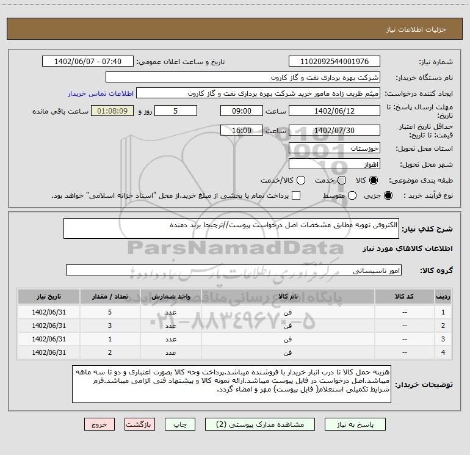The width and height of the screenshot is (470, 455).
Task: Click price validity date 1402/07/30
Action: coord(334,130)
